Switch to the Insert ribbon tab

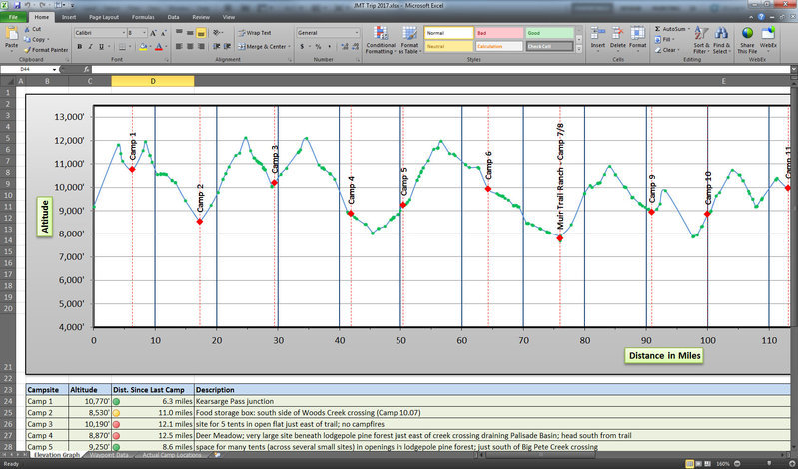(69, 17)
